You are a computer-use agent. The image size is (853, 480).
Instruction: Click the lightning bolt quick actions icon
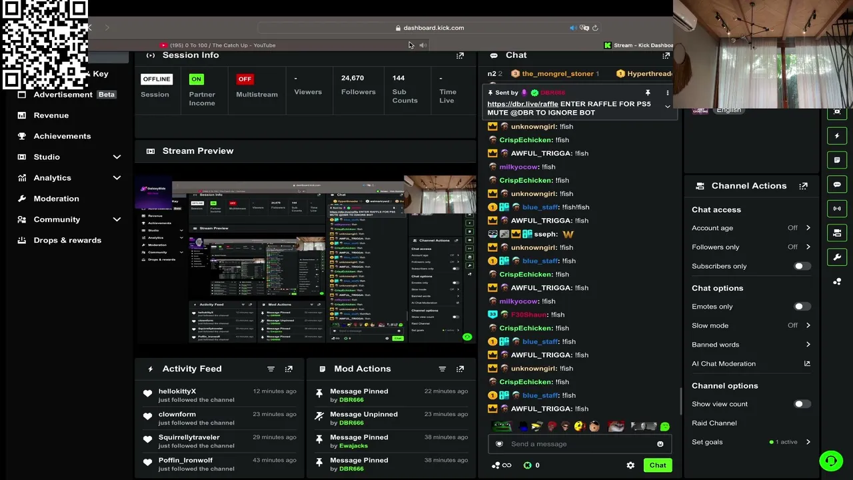[x=838, y=136]
